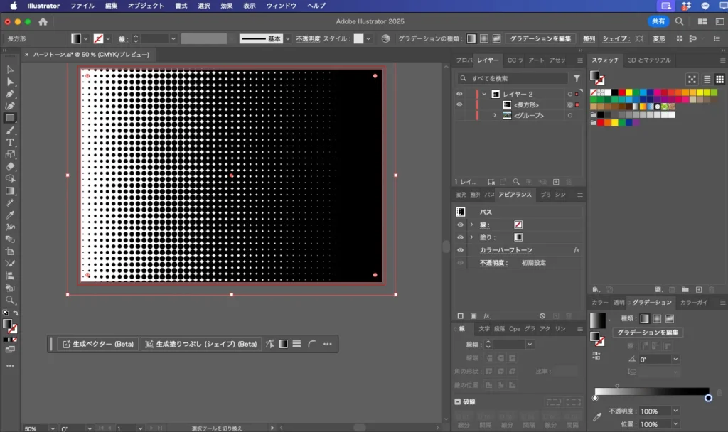
Task: Open the gradient angle dropdown
Action: tap(675, 360)
